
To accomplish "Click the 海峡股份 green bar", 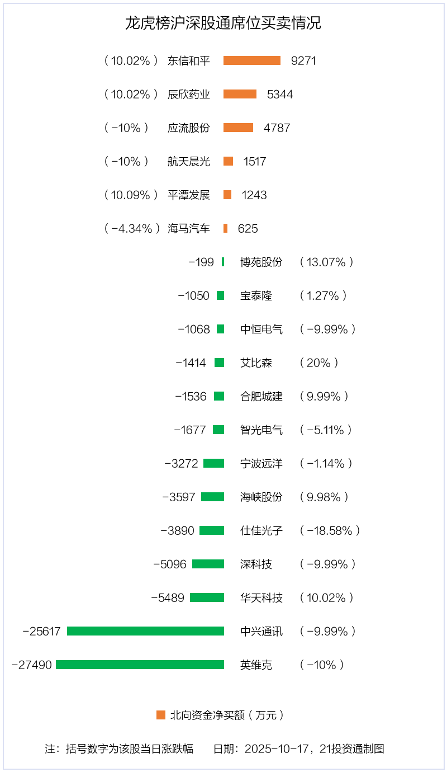I will click(x=212, y=497).
